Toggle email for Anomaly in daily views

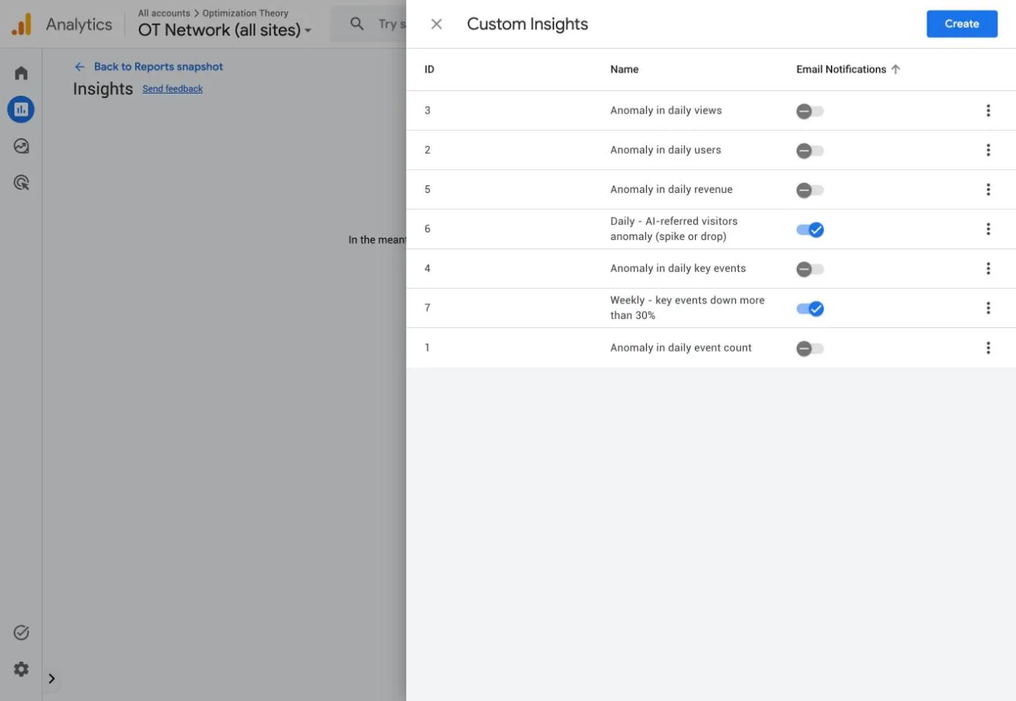(810, 111)
